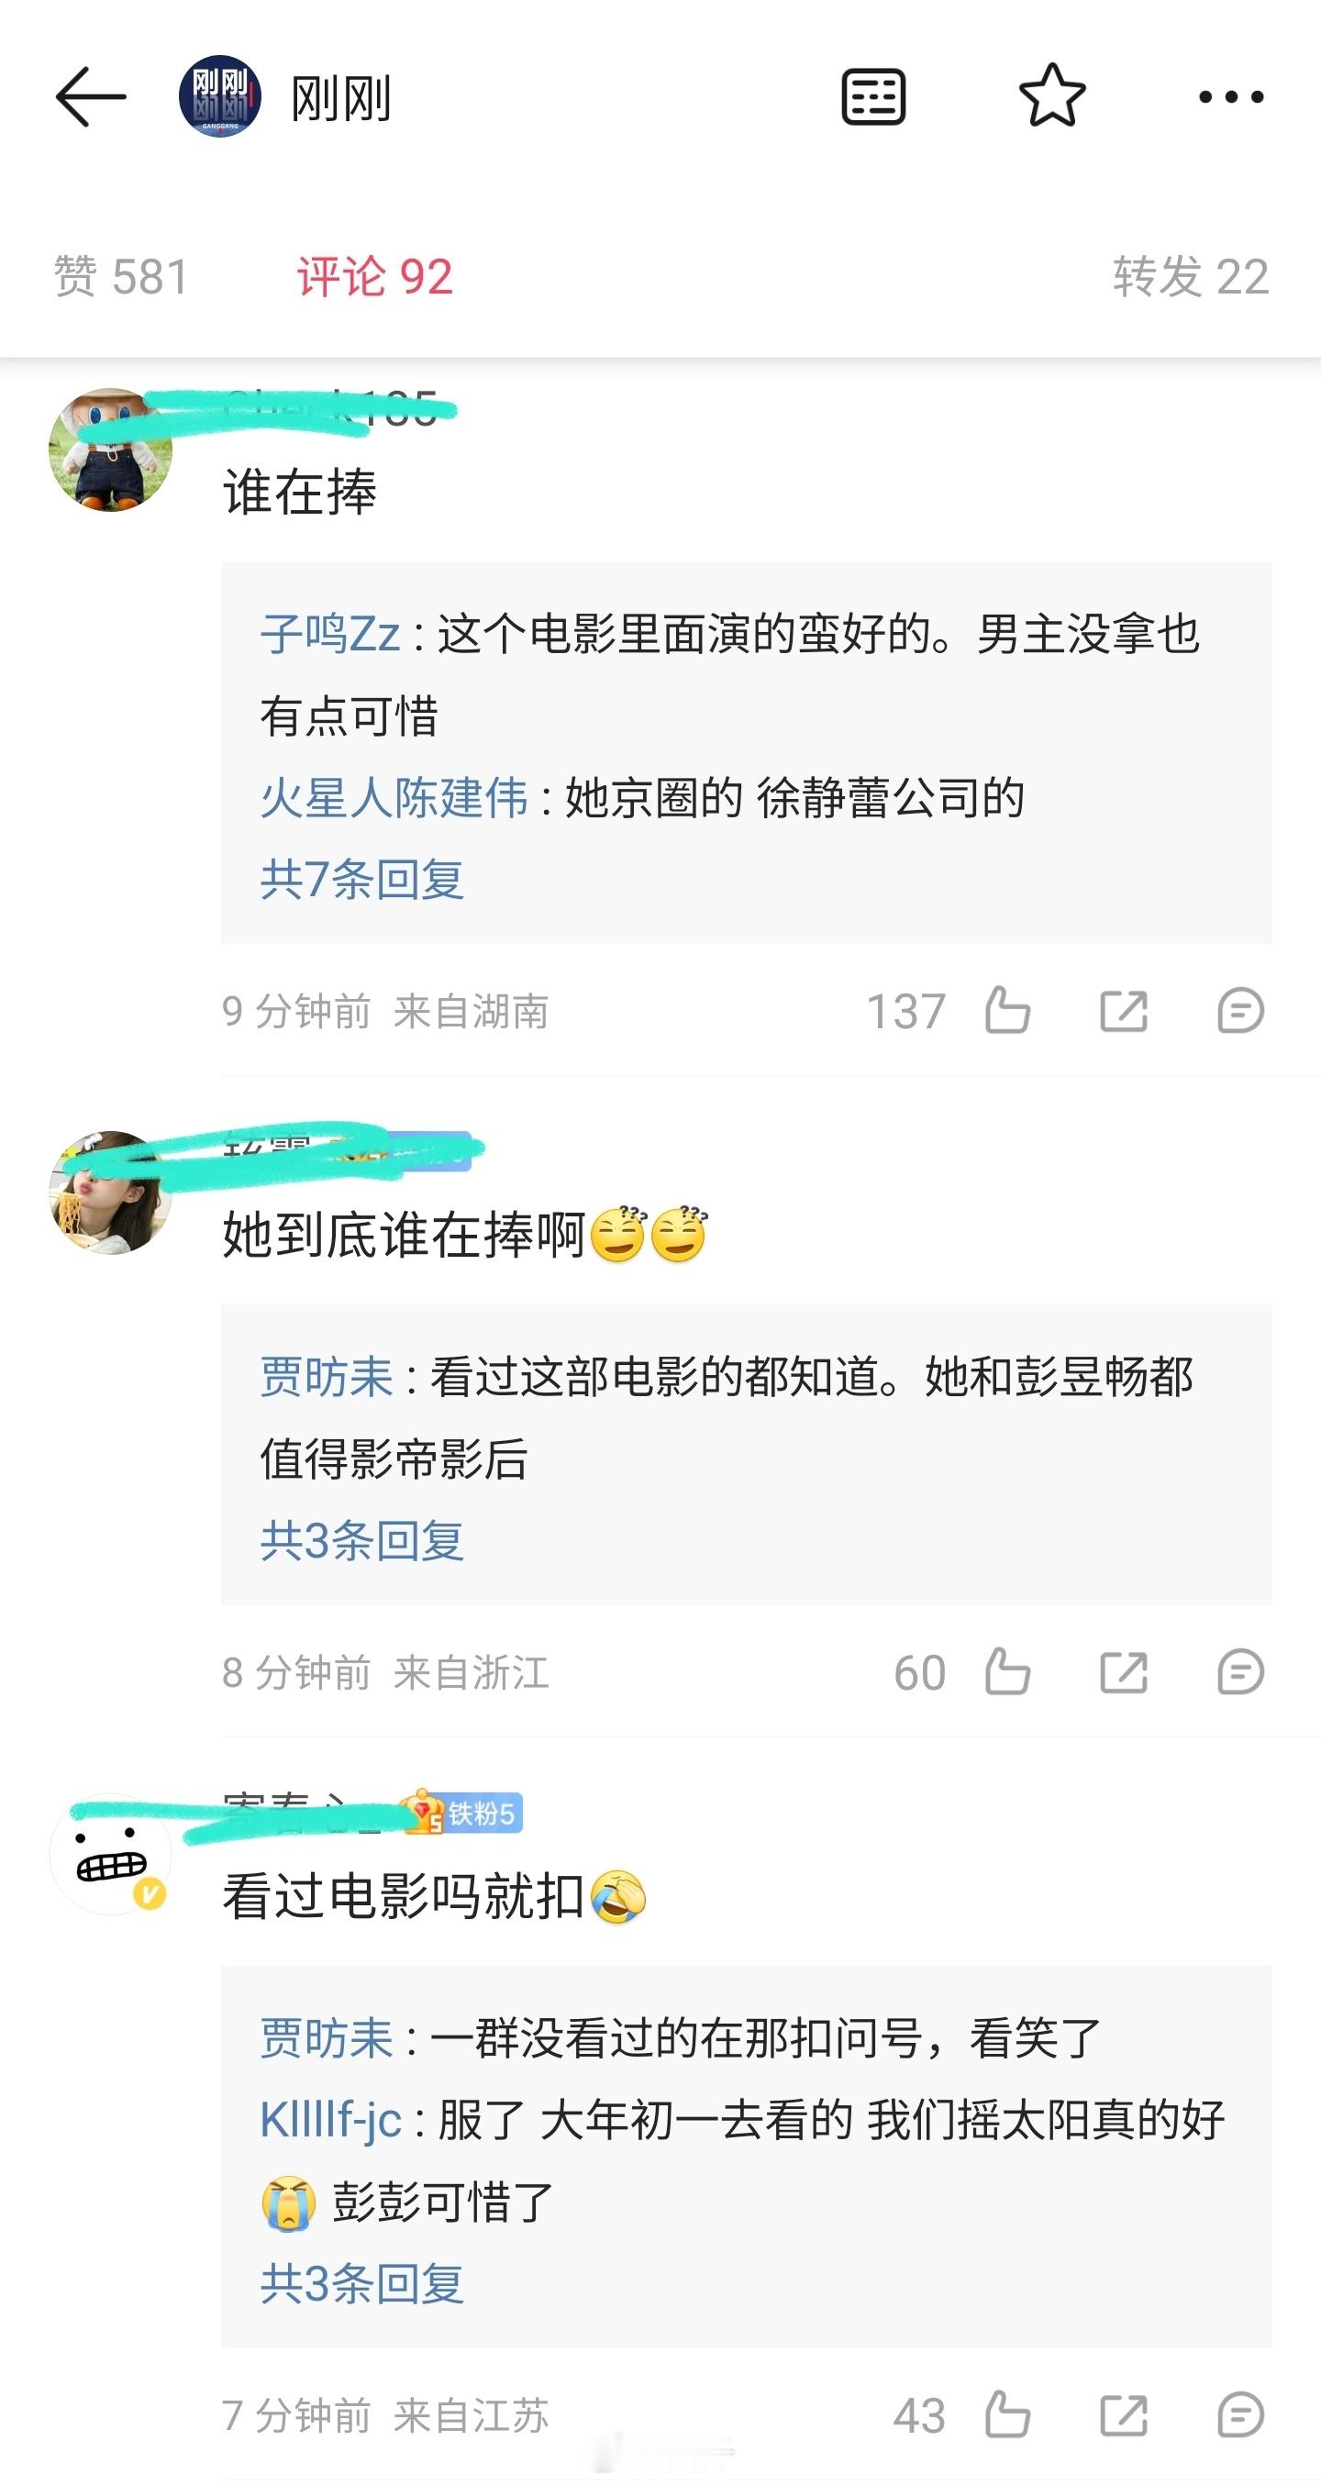The height and width of the screenshot is (2485, 1321).
Task: Tap the star favorite icon
Action: 1052,95
